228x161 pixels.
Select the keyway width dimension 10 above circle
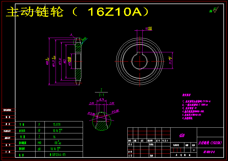[149, 28]
